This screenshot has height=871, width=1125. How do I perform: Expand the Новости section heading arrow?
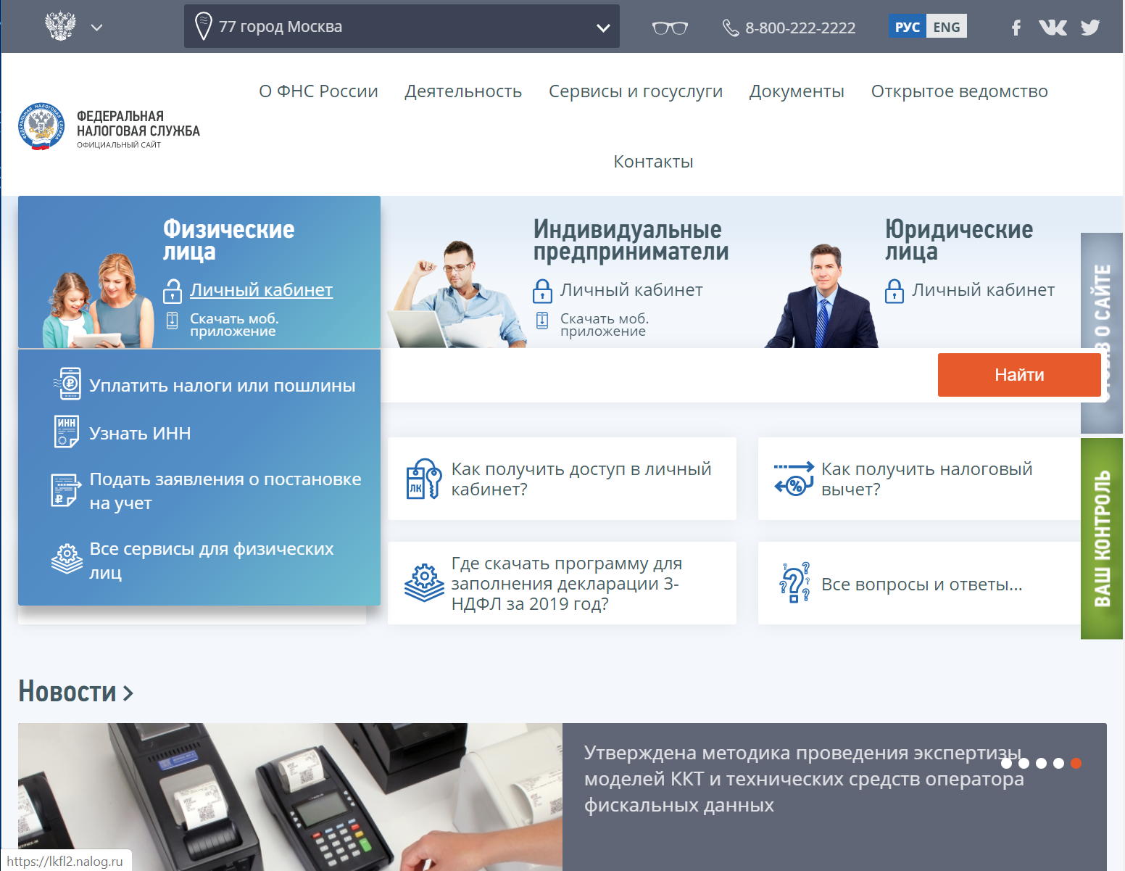(x=128, y=693)
